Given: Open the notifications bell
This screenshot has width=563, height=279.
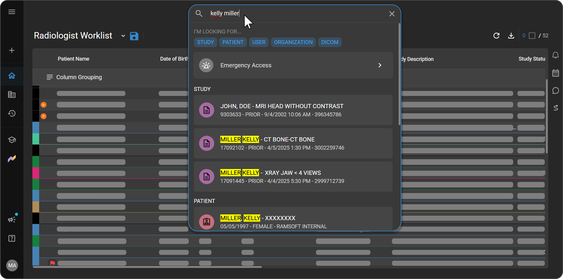Looking at the screenshot, I should 556,55.
